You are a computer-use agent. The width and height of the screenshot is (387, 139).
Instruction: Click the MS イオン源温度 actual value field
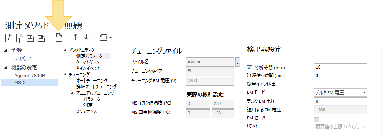coord(198,104)
